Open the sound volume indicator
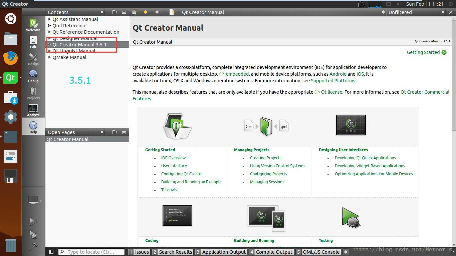 (399, 4)
